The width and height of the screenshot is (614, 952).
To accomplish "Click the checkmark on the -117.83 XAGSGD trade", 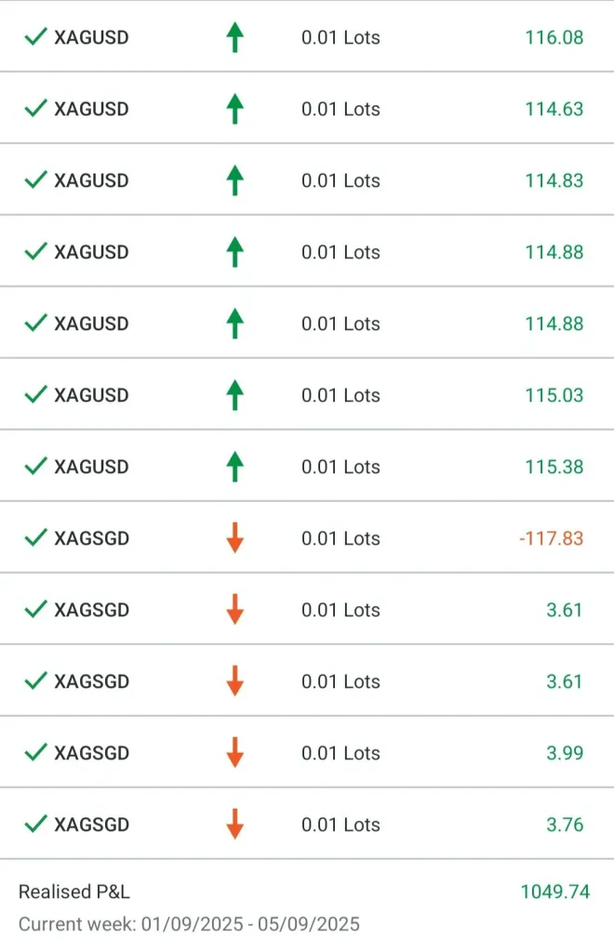I will tap(35, 538).
